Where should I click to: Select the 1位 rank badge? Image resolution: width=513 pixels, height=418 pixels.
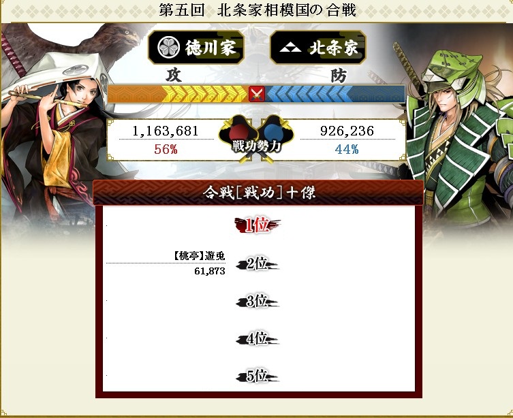[x=257, y=225]
